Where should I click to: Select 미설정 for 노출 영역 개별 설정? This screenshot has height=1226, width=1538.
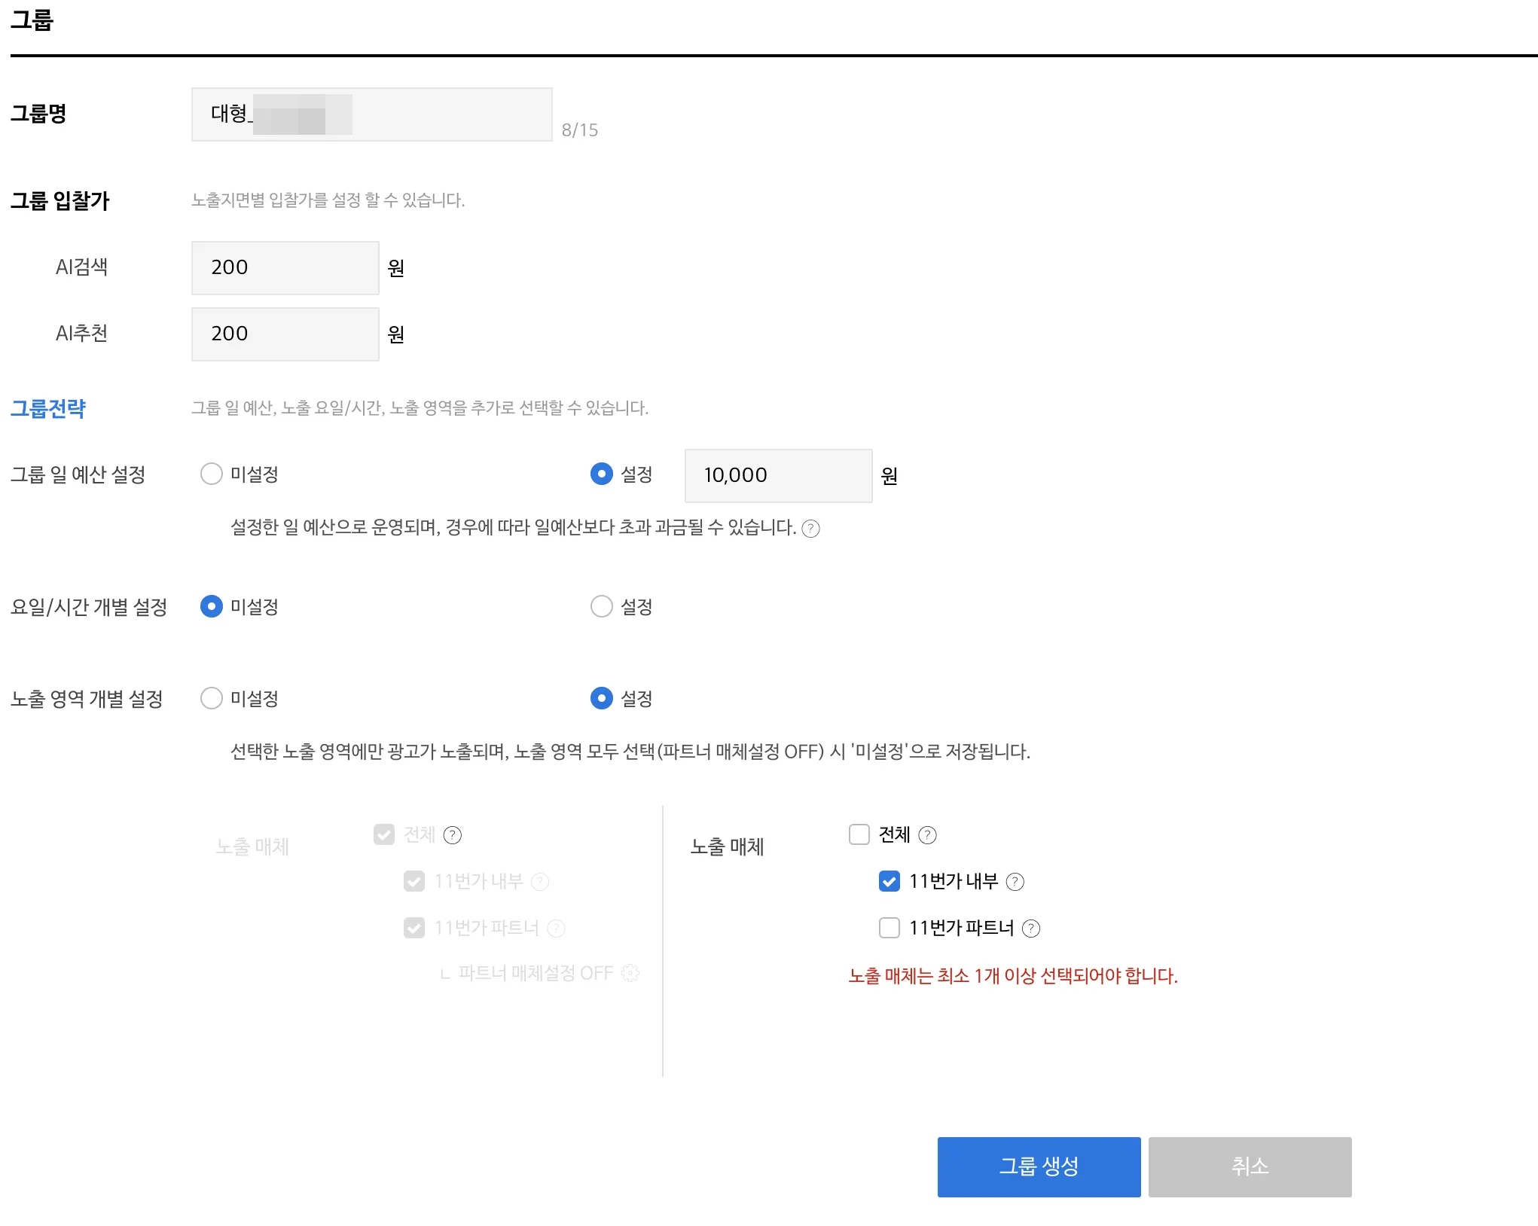(x=212, y=699)
